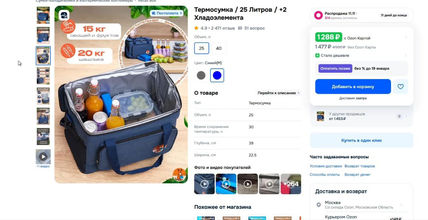Click the image search icon on product photo
This screenshot has height=220, width=428.
coord(64,15)
